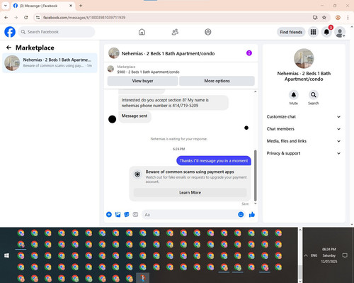Mute the chat with bell icon
The height and width of the screenshot is (283, 354).
294,95
